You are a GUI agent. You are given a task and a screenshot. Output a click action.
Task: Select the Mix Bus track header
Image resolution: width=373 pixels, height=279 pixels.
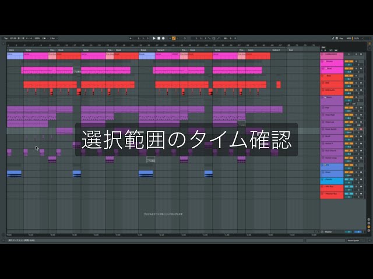pyautogui.click(x=332, y=188)
